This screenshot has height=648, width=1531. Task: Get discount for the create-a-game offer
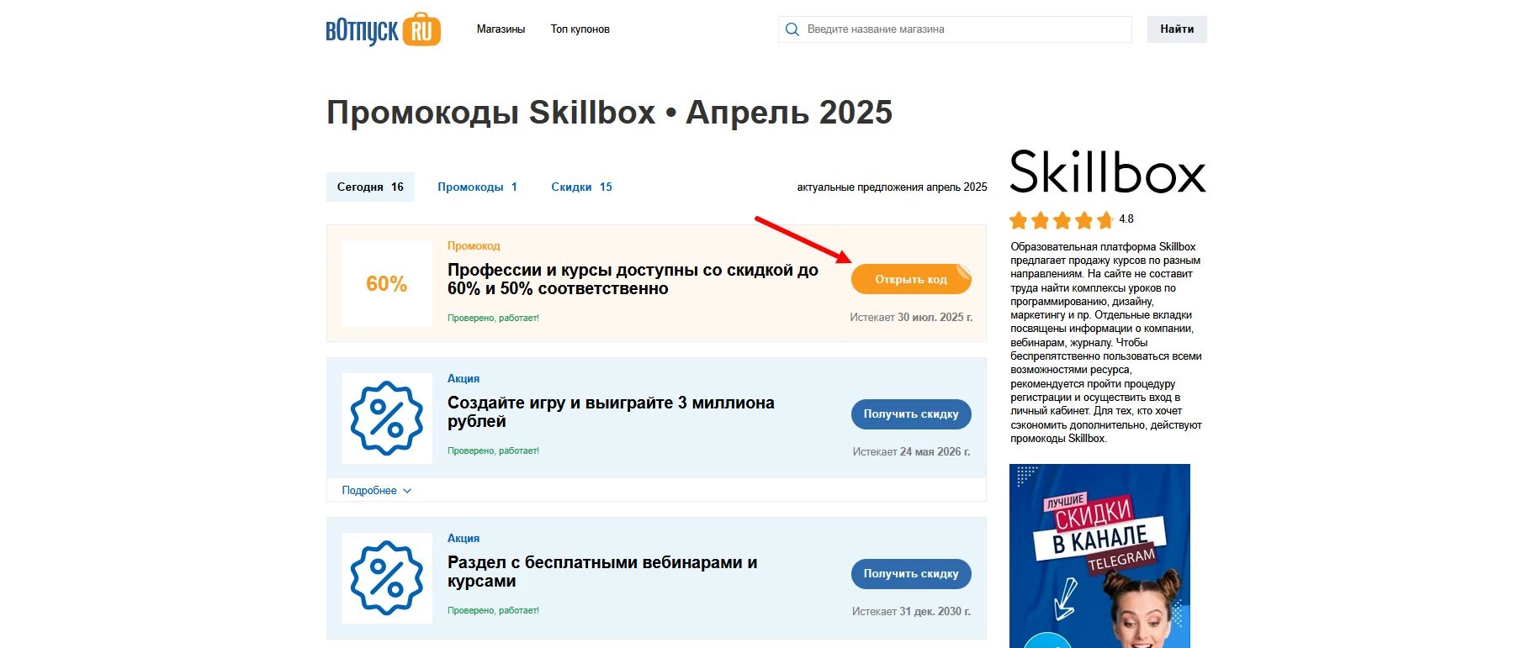click(x=911, y=414)
